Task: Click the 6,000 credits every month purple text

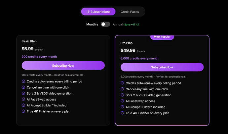Action: pos(139,58)
